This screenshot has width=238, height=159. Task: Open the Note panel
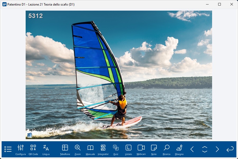pos(154,149)
